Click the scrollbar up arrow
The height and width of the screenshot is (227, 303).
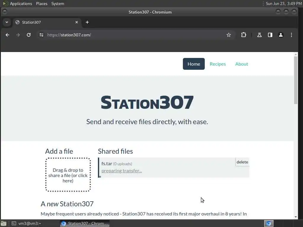coord(296,55)
